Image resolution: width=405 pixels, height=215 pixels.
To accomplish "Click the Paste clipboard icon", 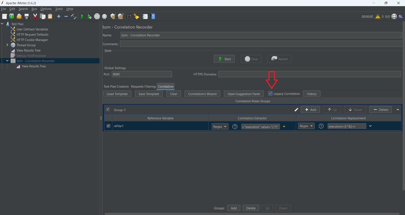I will point(50,16).
